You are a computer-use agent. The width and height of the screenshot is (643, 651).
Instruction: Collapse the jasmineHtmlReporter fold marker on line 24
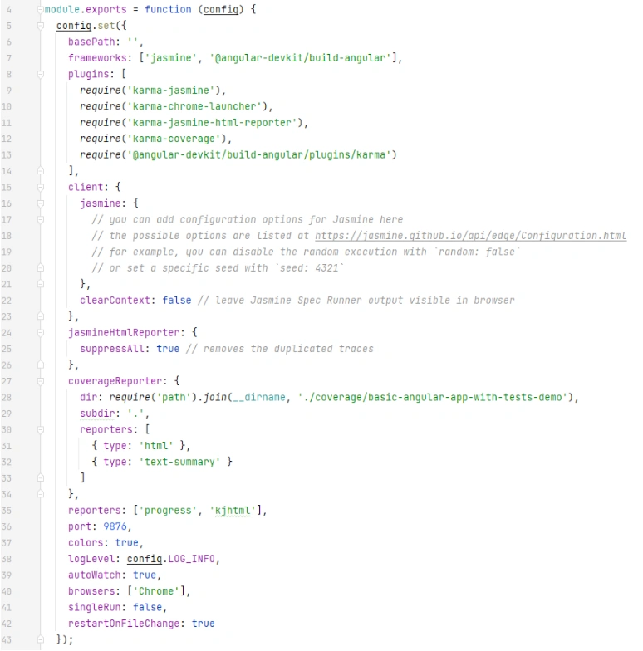[40, 332]
